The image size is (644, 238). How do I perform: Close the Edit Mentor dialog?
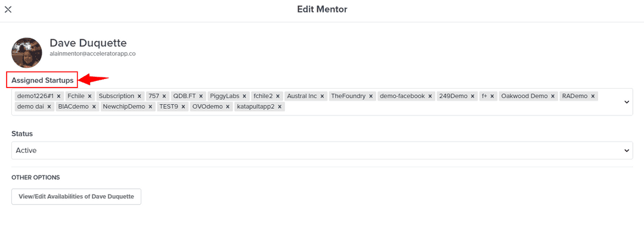point(8,10)
